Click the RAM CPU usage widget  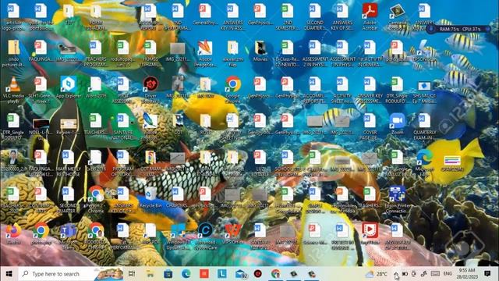tap(459, 29)
